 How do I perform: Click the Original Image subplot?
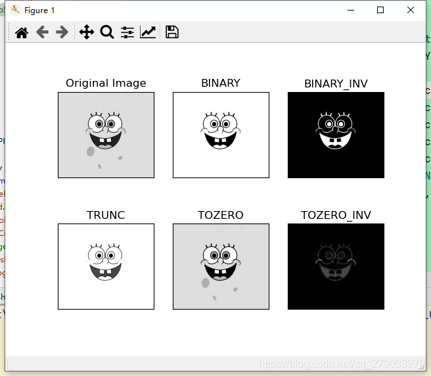[106, 135]
